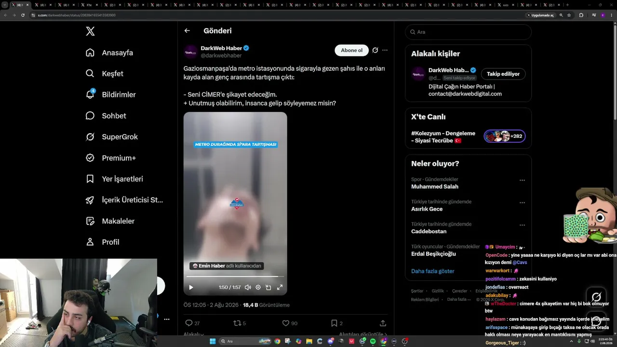
Task: Expand Daha fazla footer menu
Action: pos(459,299)
